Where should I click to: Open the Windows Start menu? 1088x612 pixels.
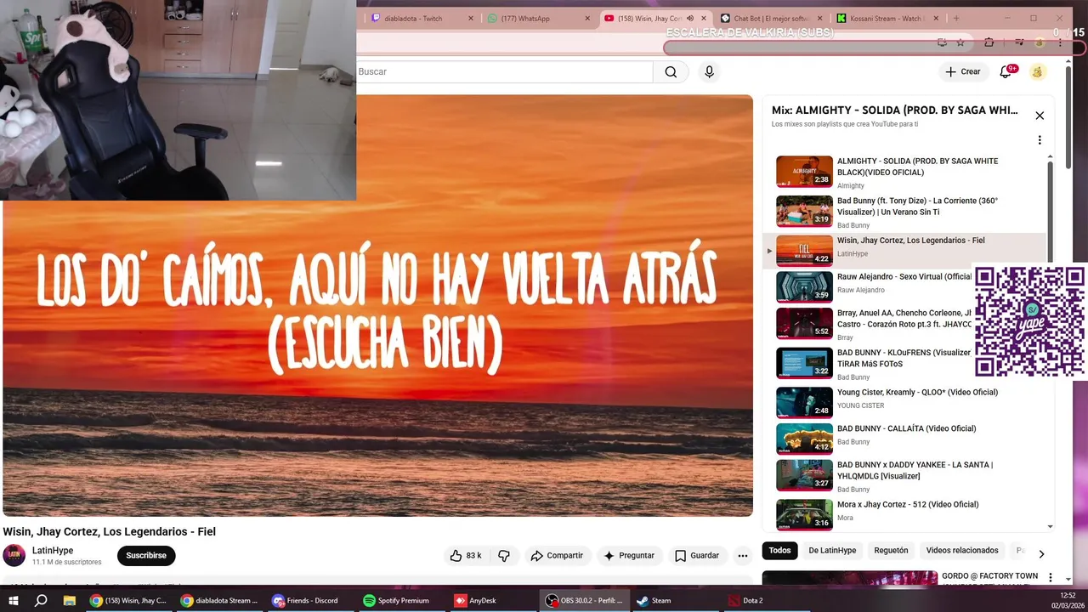(13, 600)
